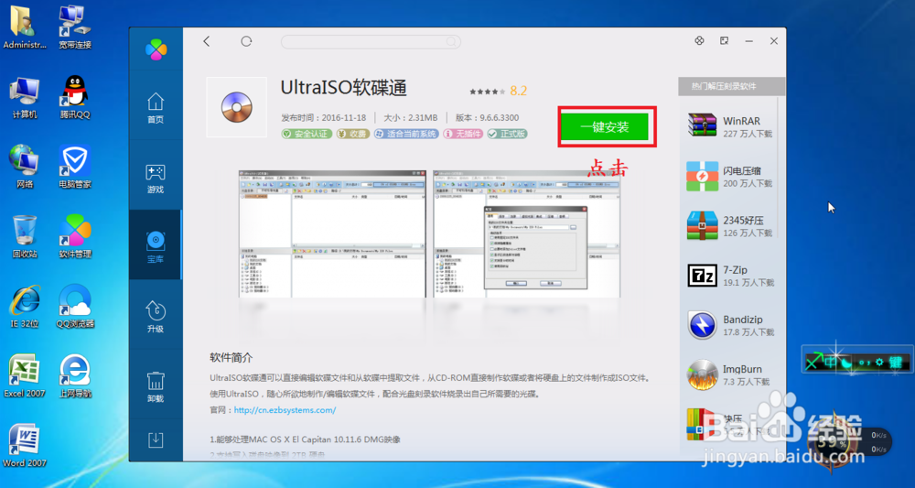Click the text 版本：9.6.6.3300
The width and height of the screenshot is (915, 488).
click(x=488, y=117)
